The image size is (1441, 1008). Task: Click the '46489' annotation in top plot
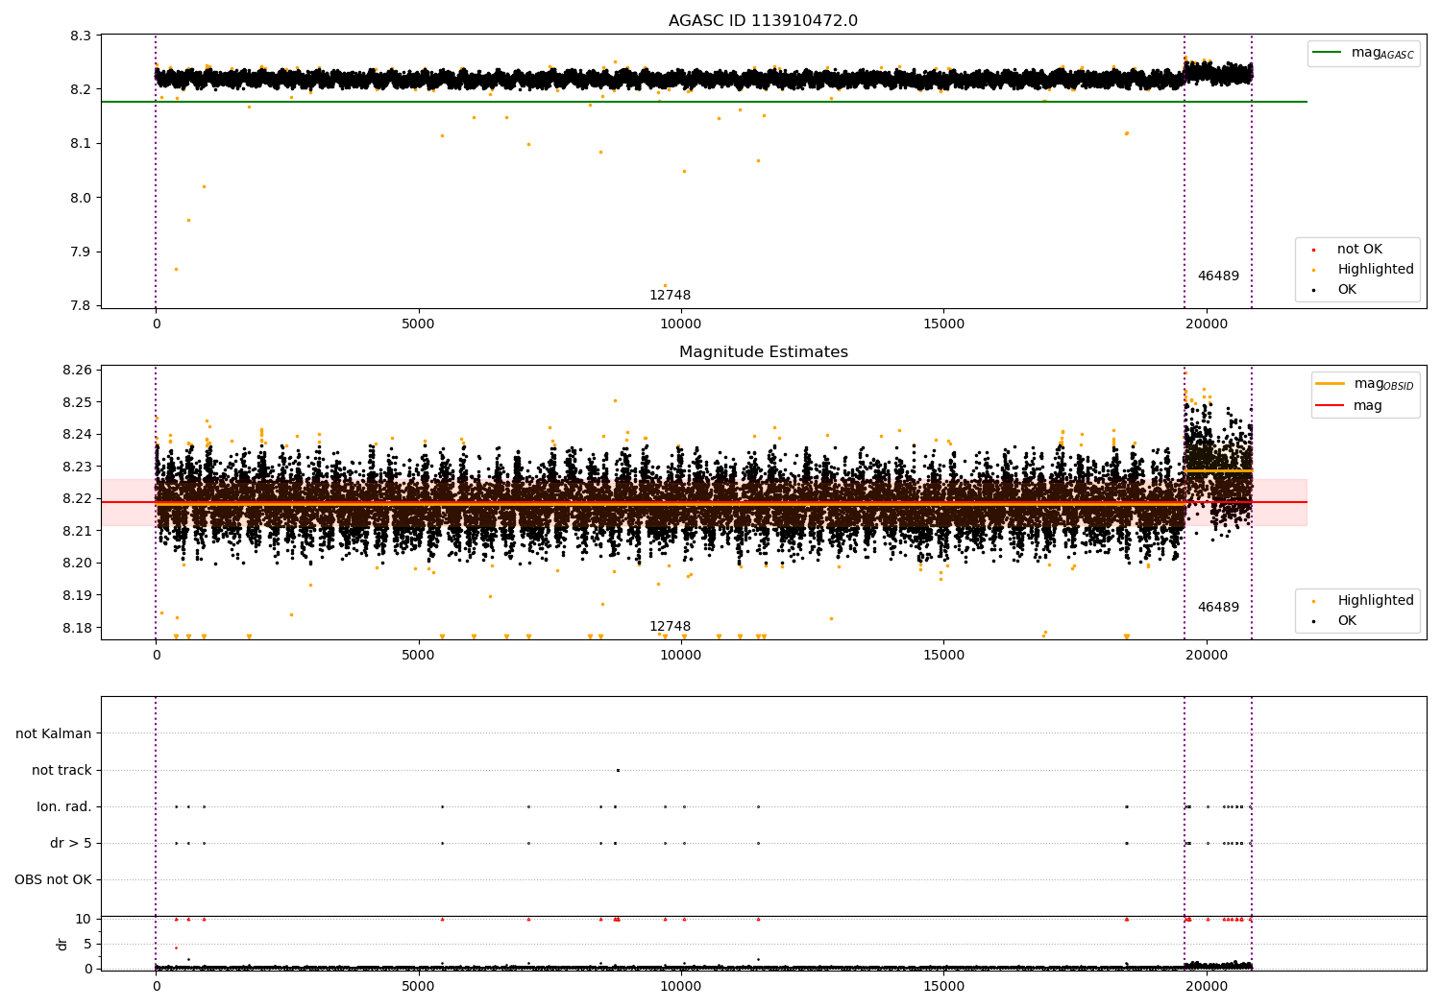coord(1217,276)
